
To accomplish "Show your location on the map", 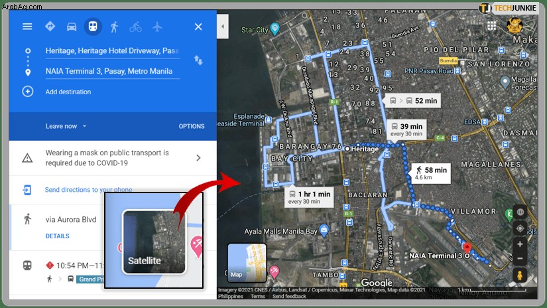I will point(520,228).
